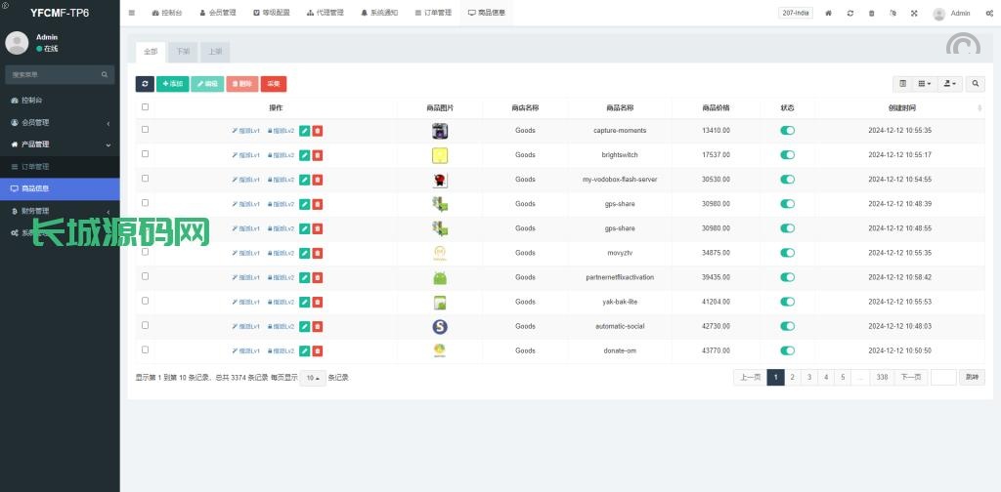Viewport: 1001px width, 492px height.
Task: Toggle status switch for gps-share at 10:48:39
Action: (788, 203)
